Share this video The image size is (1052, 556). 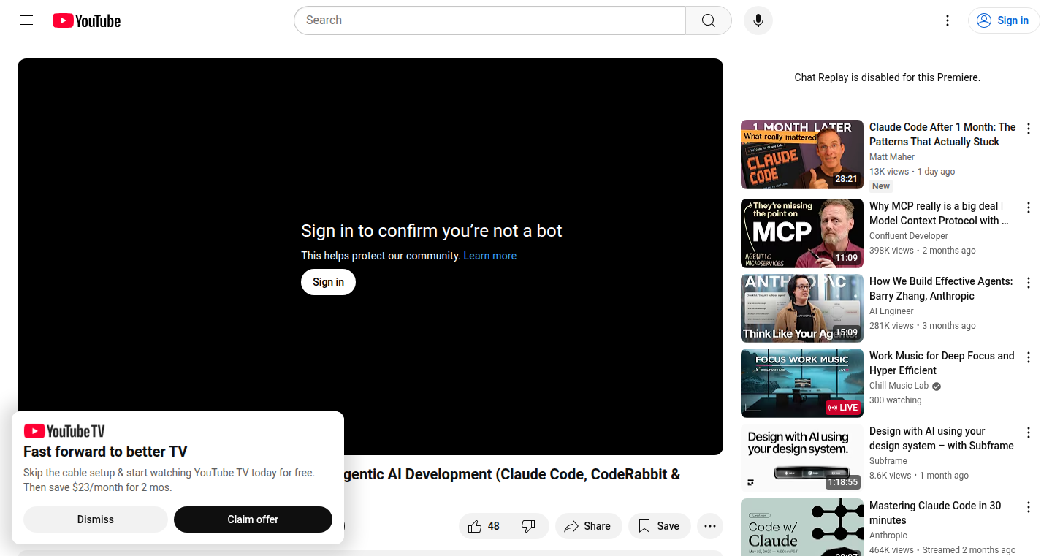click(x=588, y=526)
